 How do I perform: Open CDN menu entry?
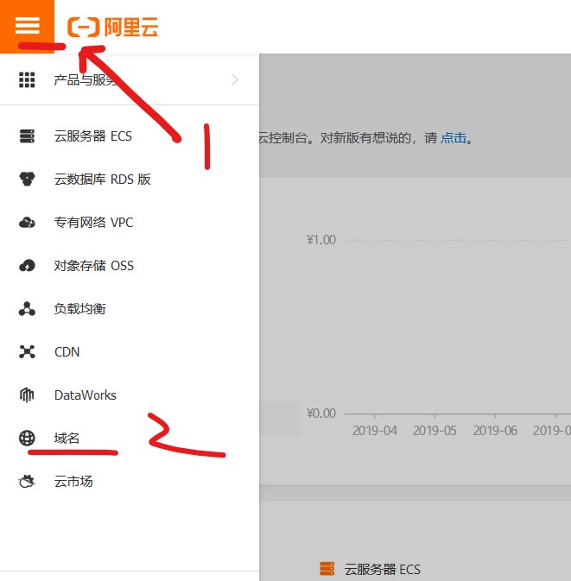pyautogui.click(x=67, y=351)
